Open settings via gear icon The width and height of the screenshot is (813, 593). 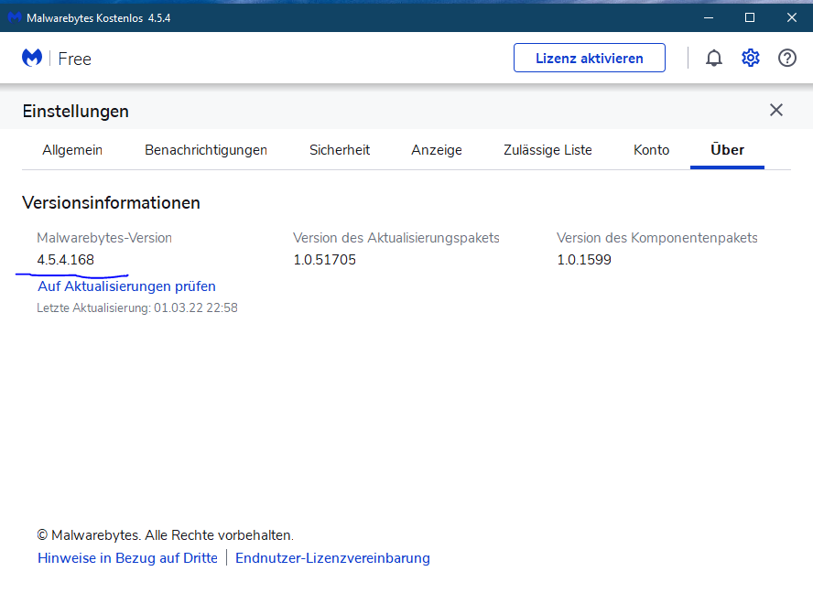pyautogui.click(x=750, y=58)
